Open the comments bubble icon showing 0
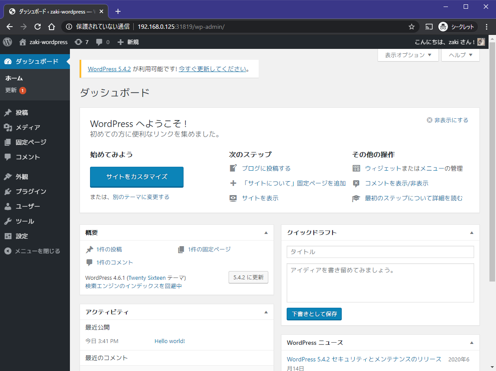The image size is (496, 371). (99, 42)
